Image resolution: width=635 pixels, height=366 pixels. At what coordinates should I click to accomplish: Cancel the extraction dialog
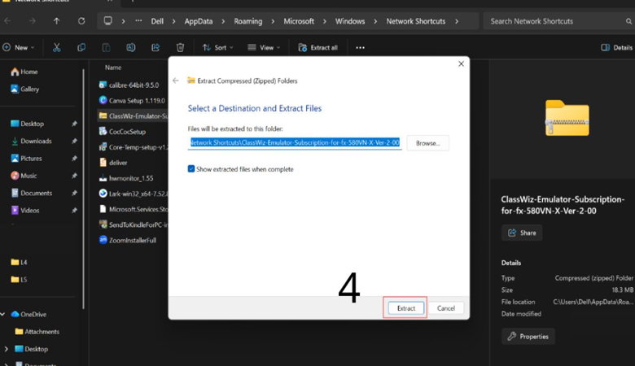pos(446,308)
